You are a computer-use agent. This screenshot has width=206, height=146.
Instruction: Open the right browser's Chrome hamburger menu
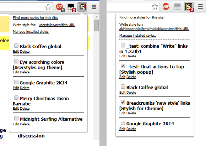[200, 7]
